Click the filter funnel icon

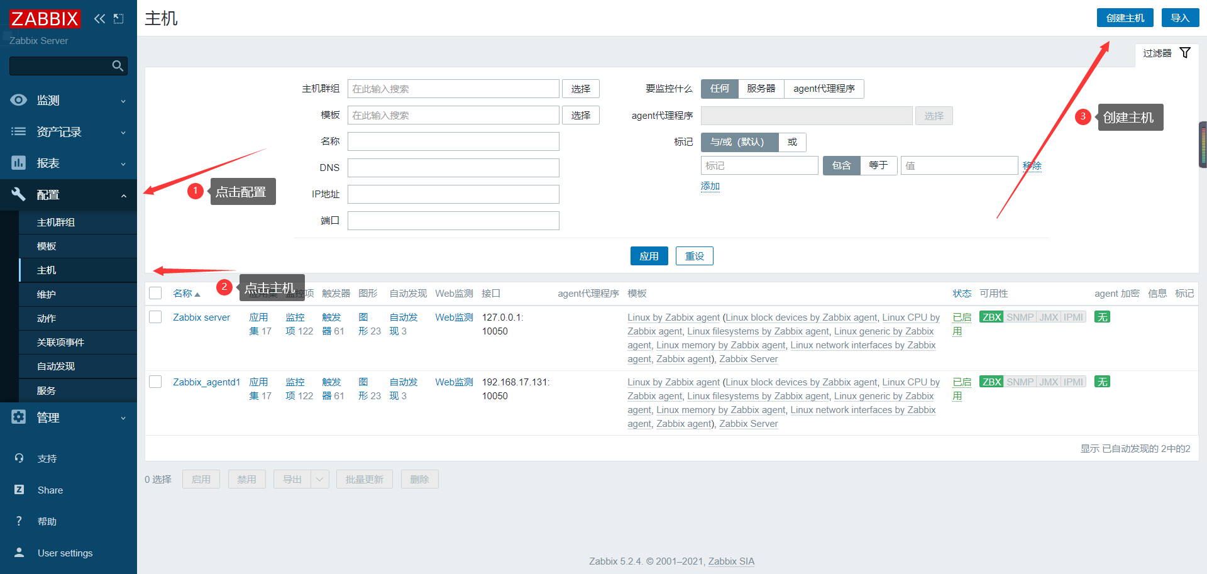pos(1185,53)
